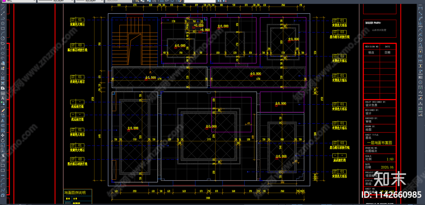Select the Tolerance tool in Dimension toolbar
The width and height of the screenshot is (425, 205).
click(420, 77)
